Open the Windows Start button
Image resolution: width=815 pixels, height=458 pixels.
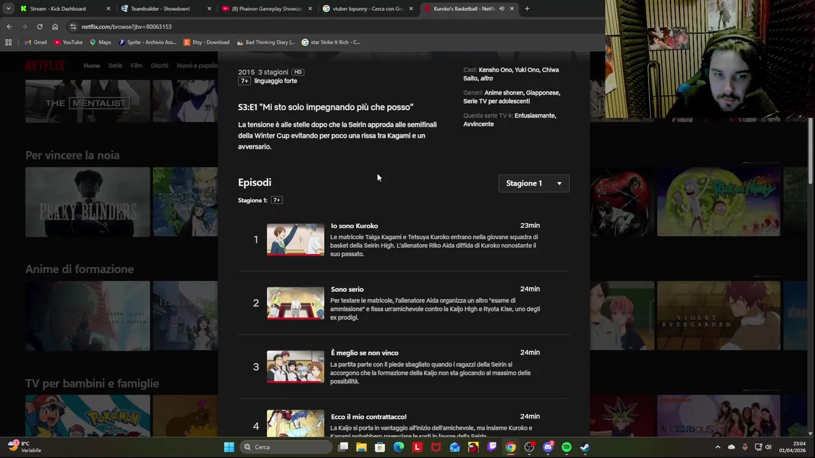click(x=229, y=447)
